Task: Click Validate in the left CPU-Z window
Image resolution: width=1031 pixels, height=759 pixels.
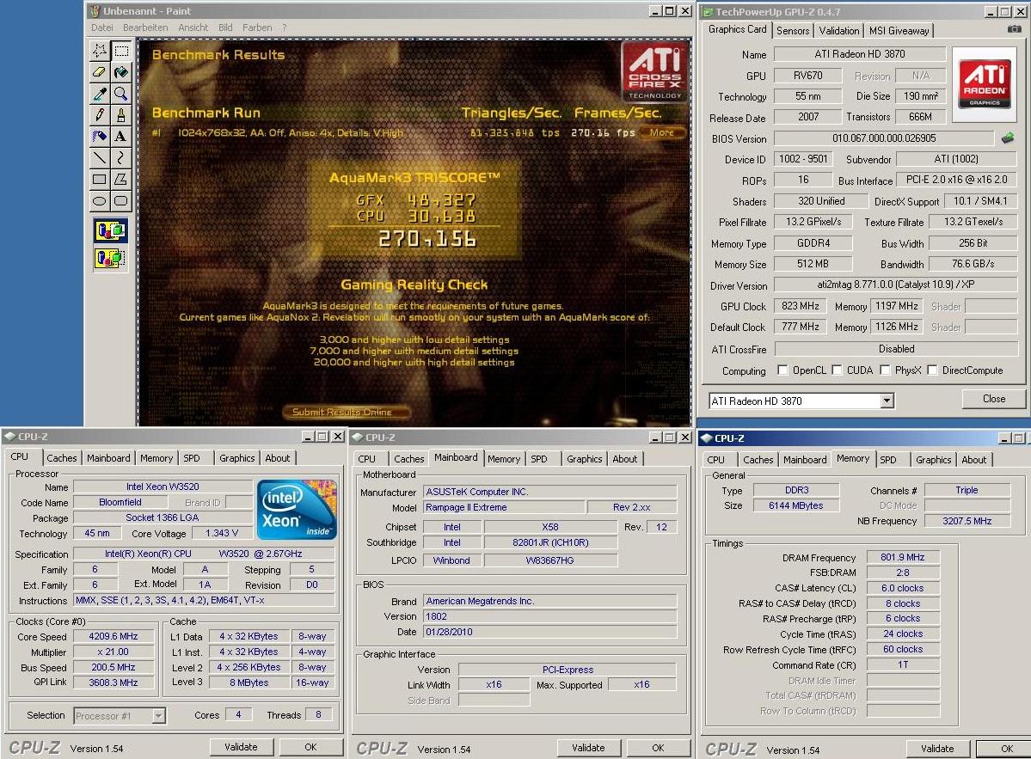Action: pyautogui.click(x=241, y=747)
